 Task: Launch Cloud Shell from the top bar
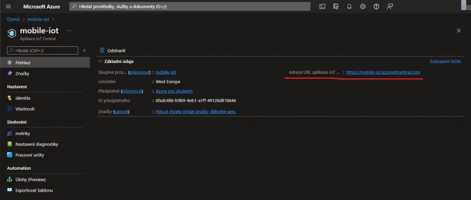click(x=322, y=6)
